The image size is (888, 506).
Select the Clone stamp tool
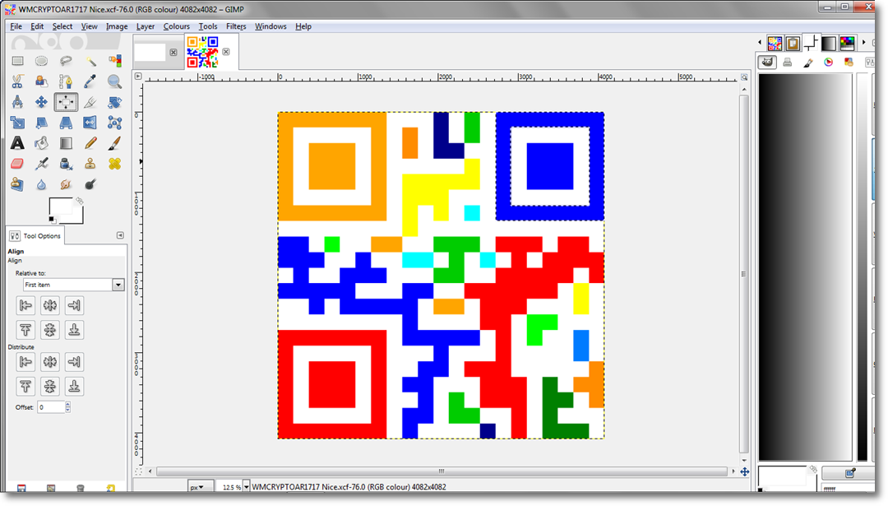pyautogui.click(x=90, y=164)
